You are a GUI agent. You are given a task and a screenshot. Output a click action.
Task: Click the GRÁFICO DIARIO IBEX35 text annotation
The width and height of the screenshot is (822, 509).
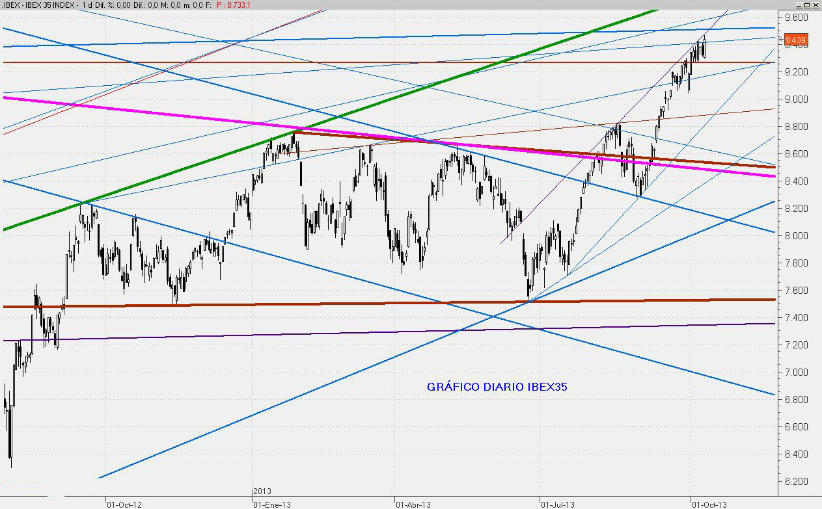click(497, 387)
